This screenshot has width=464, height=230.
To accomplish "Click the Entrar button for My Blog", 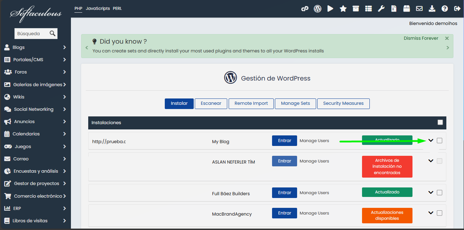I will coord(284,140).
